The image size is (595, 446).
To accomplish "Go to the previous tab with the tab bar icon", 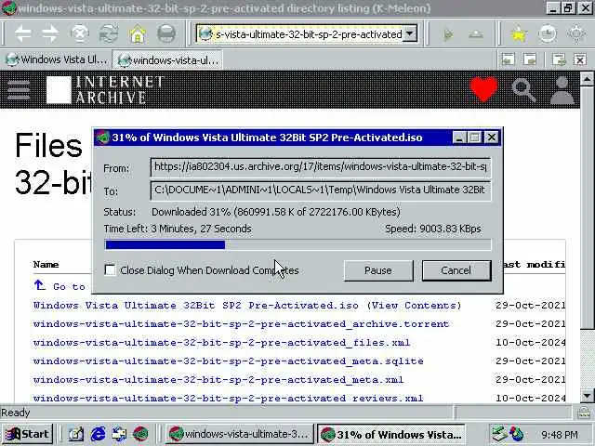I will 509,59.
